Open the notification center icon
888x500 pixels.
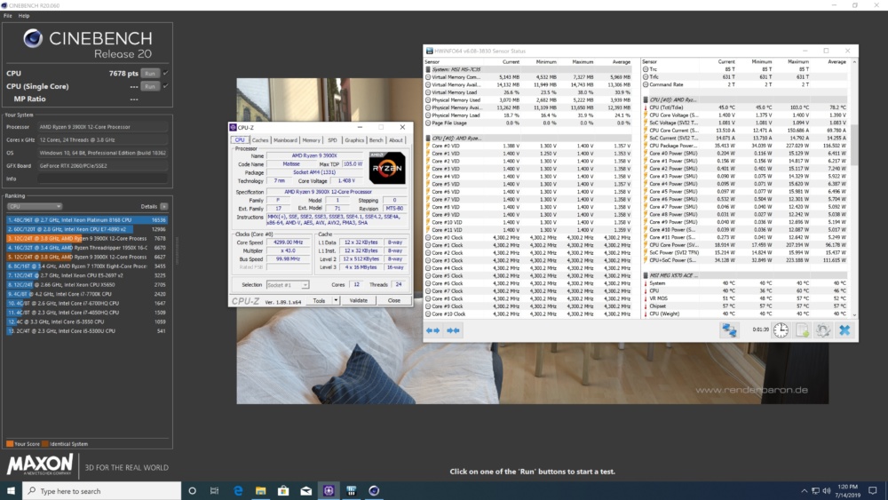(x=873, y=491)
